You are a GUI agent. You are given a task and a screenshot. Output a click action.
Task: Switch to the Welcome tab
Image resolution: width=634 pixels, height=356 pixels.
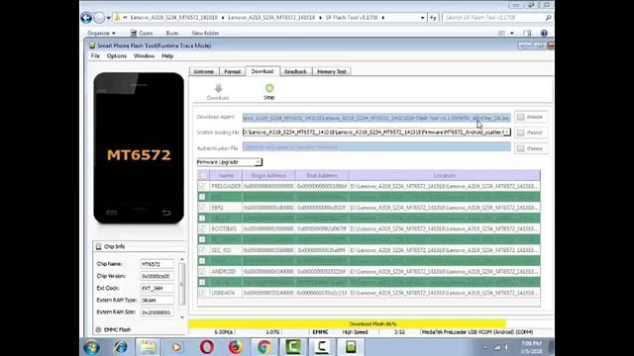(204, 71)
